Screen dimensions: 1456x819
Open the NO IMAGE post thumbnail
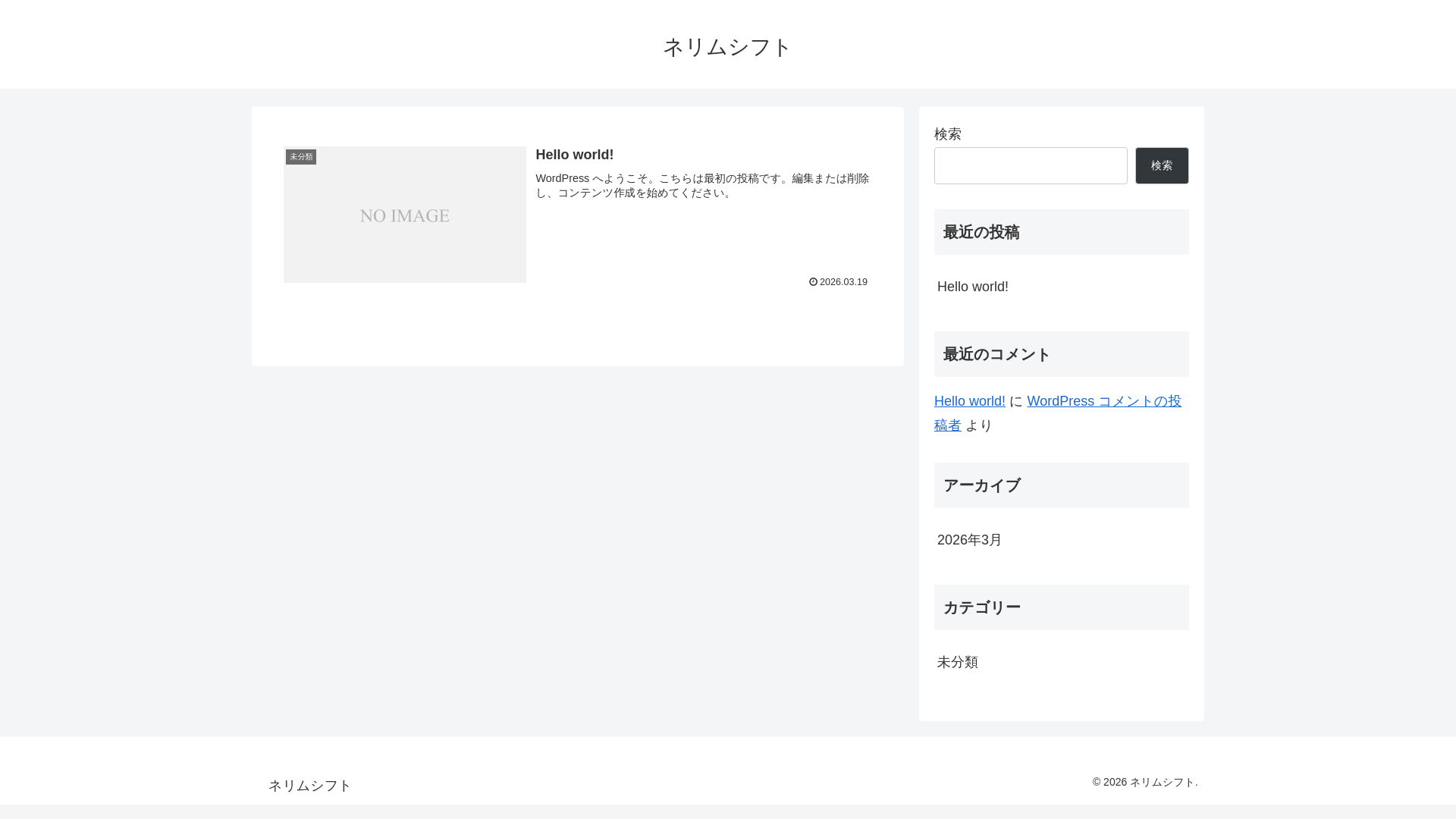tap(404, 215)
